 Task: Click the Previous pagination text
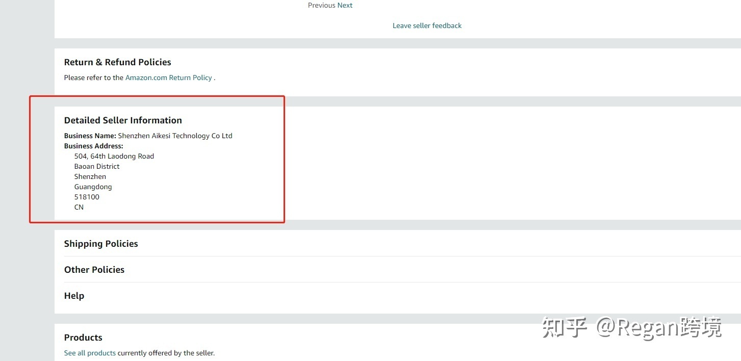[x=321, y=6]
